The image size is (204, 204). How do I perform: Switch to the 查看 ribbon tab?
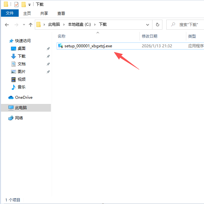tap(61, 13)
